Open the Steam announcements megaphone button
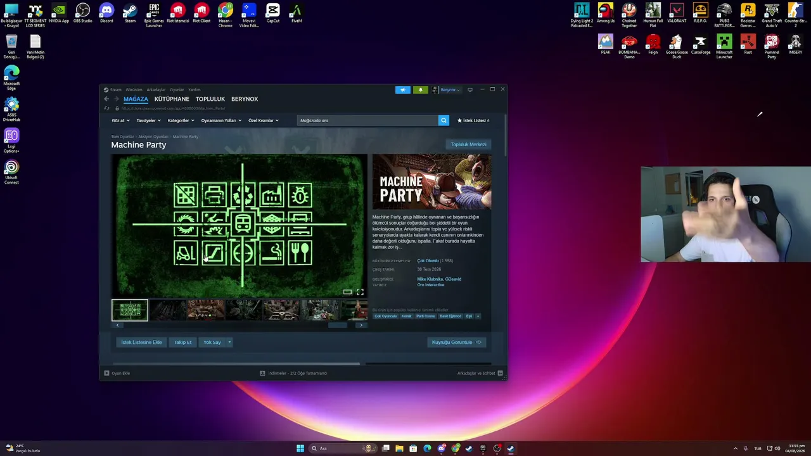 click(x=403, y=90)
